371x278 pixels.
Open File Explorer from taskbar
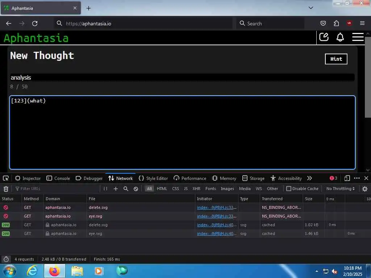coord(77,271)
